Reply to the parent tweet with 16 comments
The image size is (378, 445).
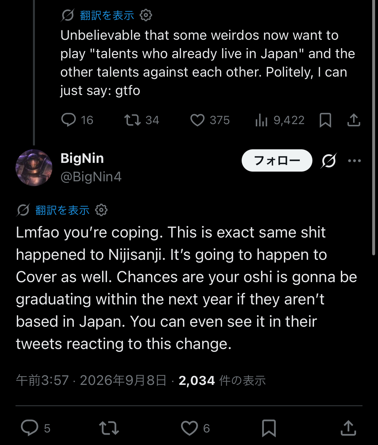pyautogui.click(x=68, y=120)
